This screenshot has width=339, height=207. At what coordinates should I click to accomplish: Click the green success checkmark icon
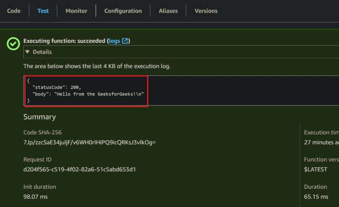(x=13, y=44)
